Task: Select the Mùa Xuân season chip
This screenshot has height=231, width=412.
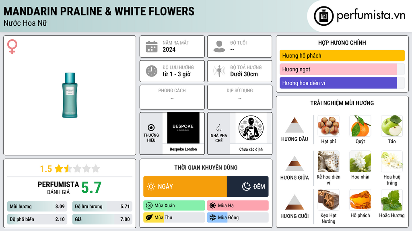Action: (174, 205)
